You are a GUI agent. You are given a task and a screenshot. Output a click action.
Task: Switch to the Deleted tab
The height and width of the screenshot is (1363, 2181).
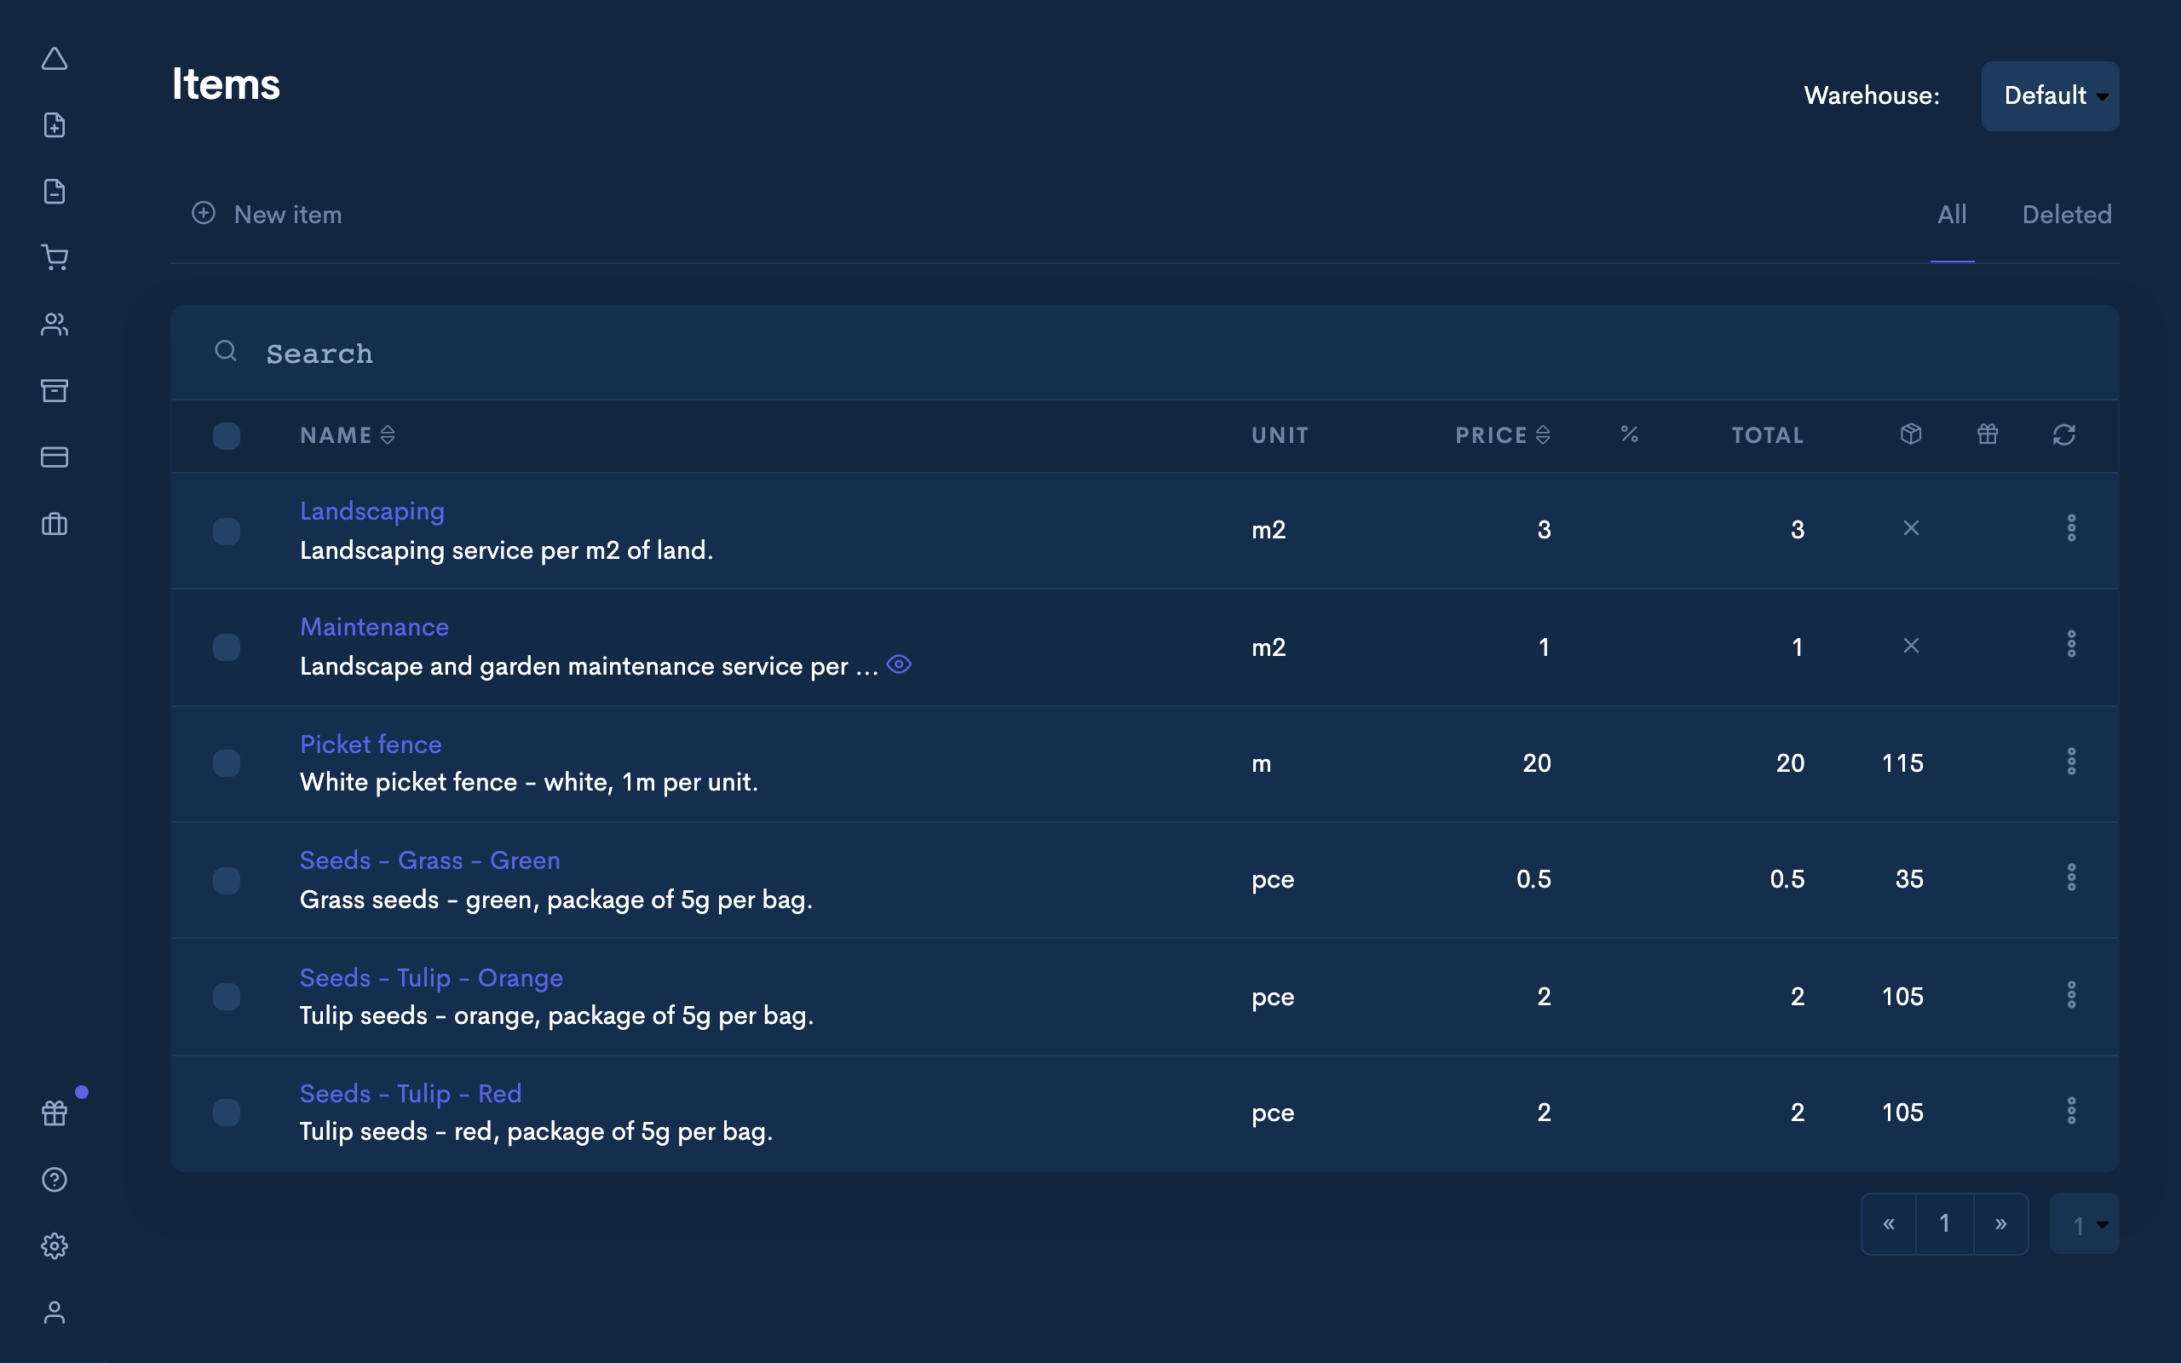(x=2067, y=215)
